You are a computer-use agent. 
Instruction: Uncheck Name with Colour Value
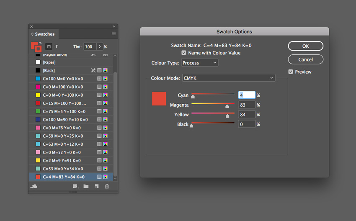point(184,53)
